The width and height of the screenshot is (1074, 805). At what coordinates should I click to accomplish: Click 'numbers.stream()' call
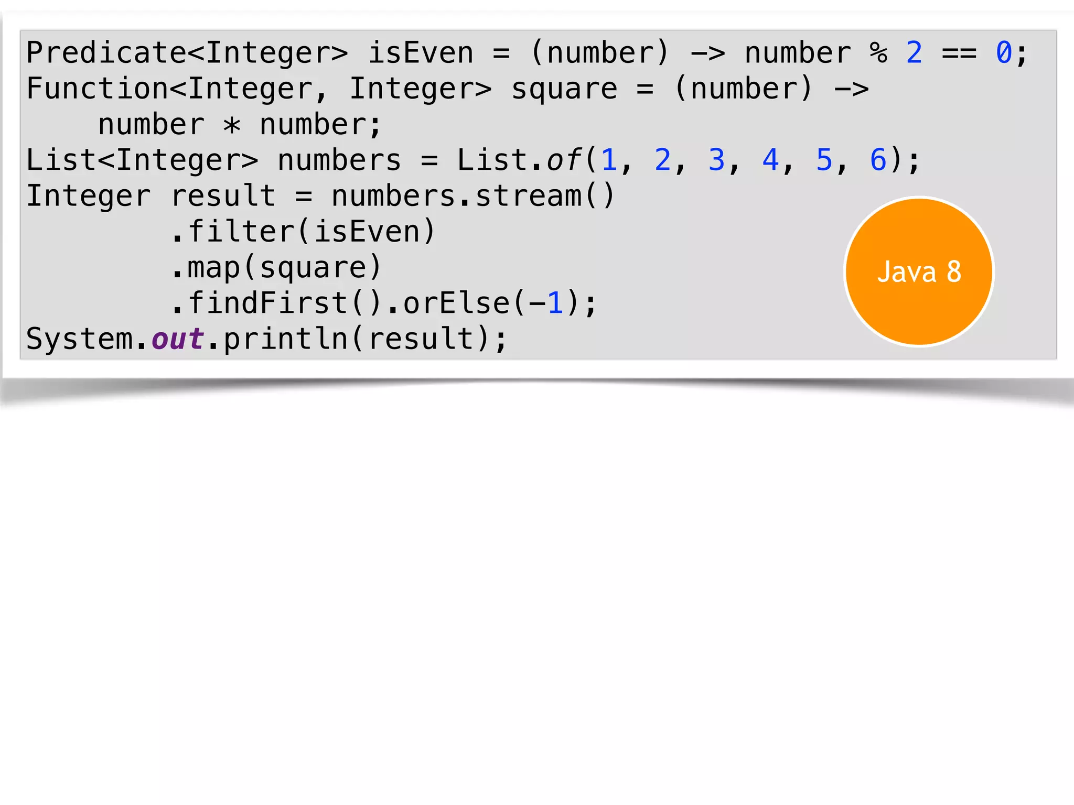(473, 196)
